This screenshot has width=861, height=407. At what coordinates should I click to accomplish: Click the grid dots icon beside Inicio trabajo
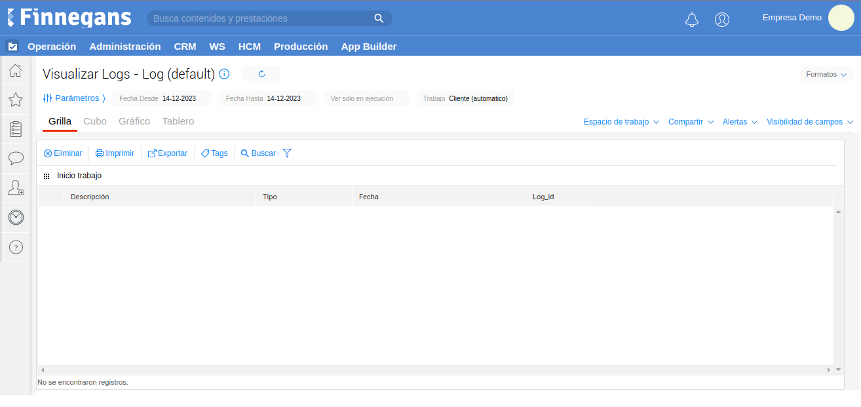point(47,176)
